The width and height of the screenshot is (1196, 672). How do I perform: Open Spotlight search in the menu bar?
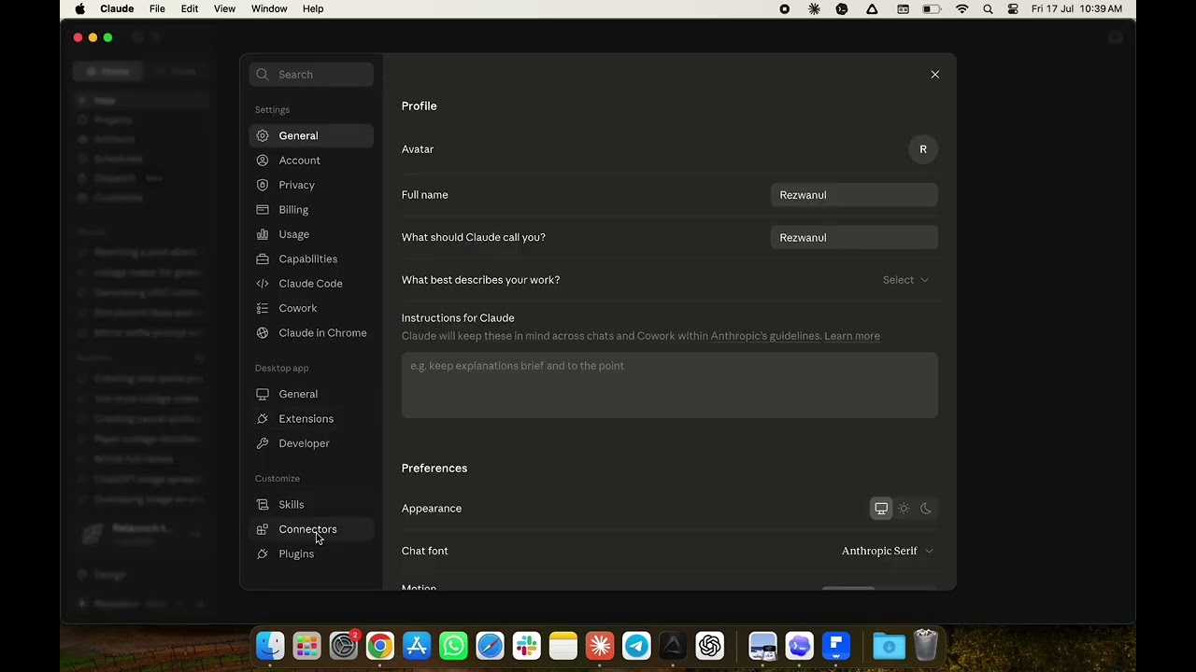tap(988, 9)
